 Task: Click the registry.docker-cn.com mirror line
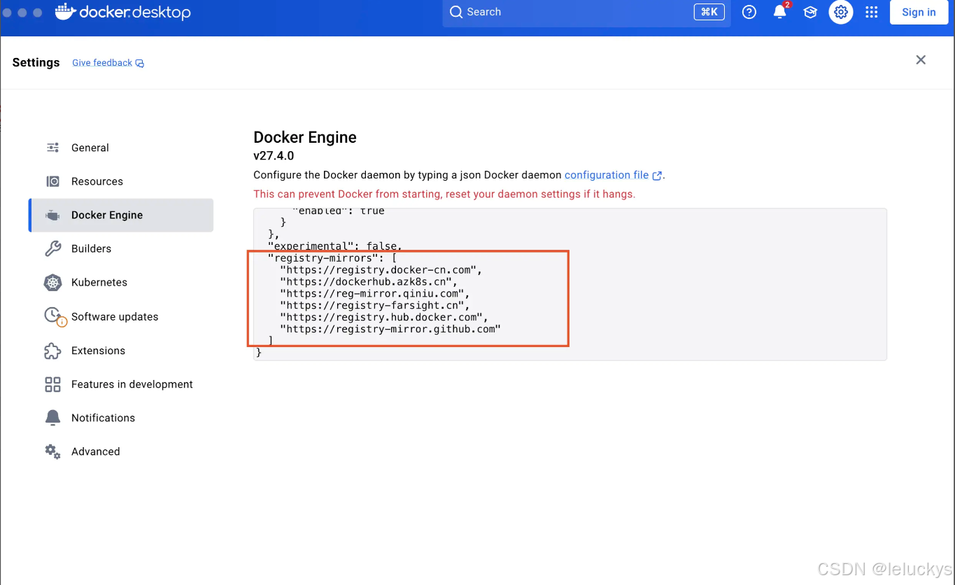(x=381, y=269)
